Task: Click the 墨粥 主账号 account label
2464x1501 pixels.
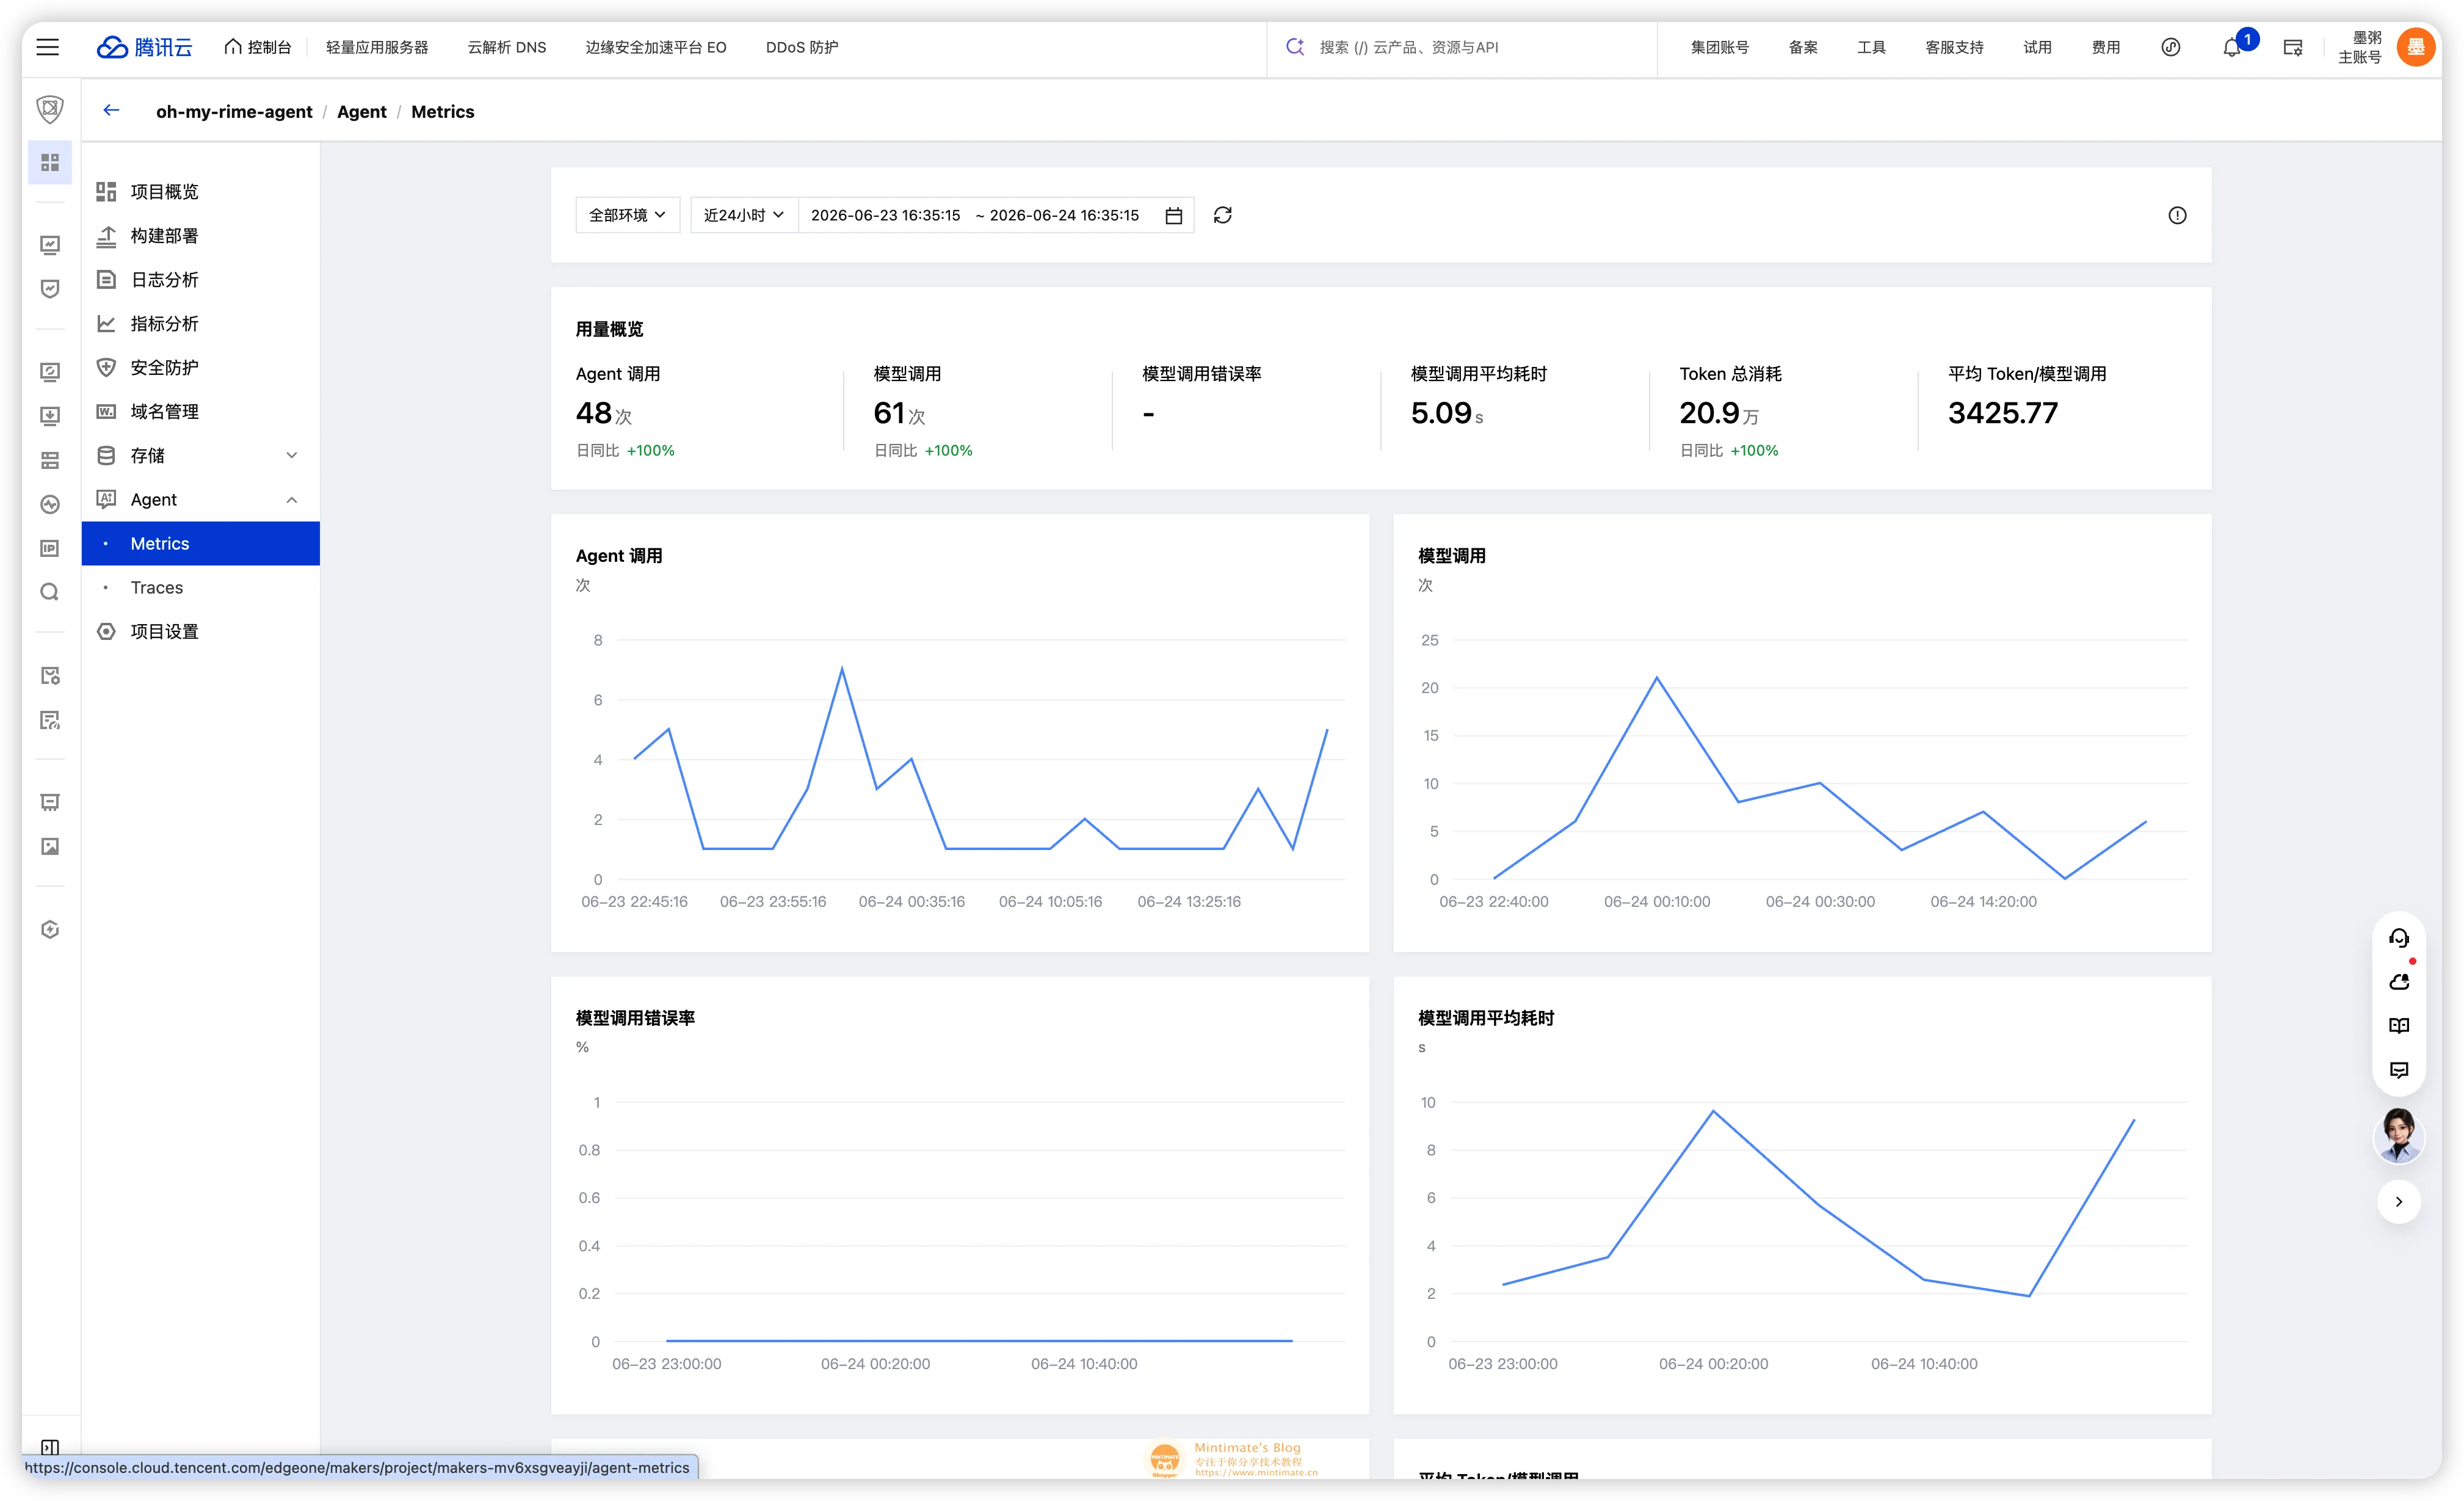Action: pyautogui.click(x=2360, y=47)
